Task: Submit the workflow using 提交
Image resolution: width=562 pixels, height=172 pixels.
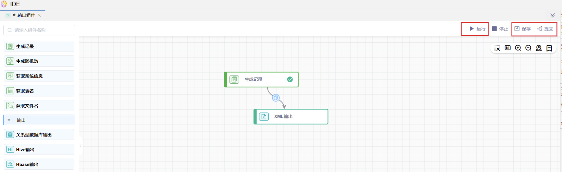Action: [x=545, y=29]
